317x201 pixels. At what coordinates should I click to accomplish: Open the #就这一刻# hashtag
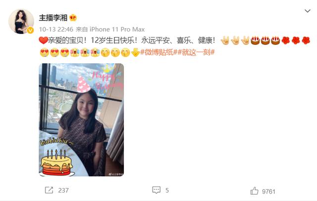click(x=196, y=52)
